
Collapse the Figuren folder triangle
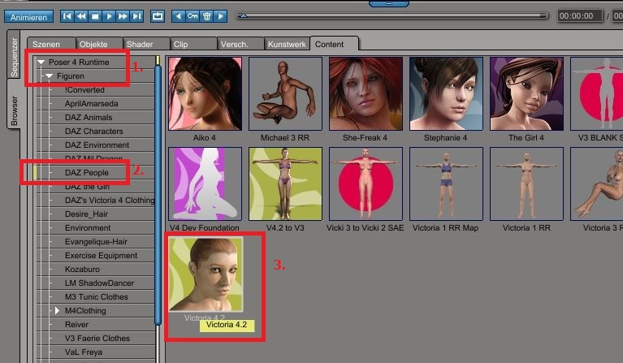click(49, 76)
